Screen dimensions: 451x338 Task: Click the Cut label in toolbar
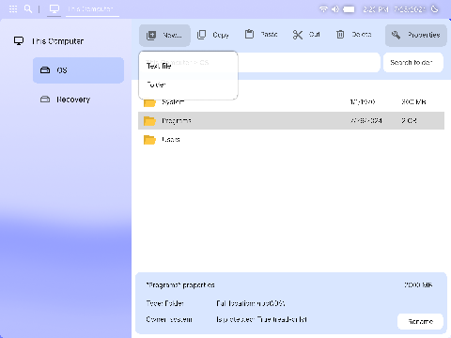(315, 35)
